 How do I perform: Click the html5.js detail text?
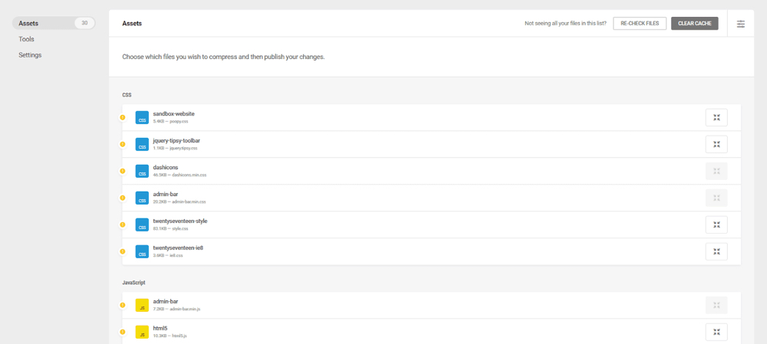coord(170,336)
